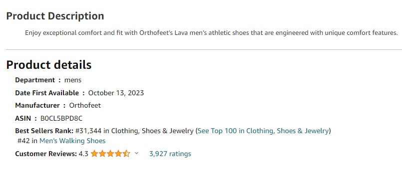Click the half-filled fifth star
Viewport: 402px width, 180px height.
tap(126, 154)
